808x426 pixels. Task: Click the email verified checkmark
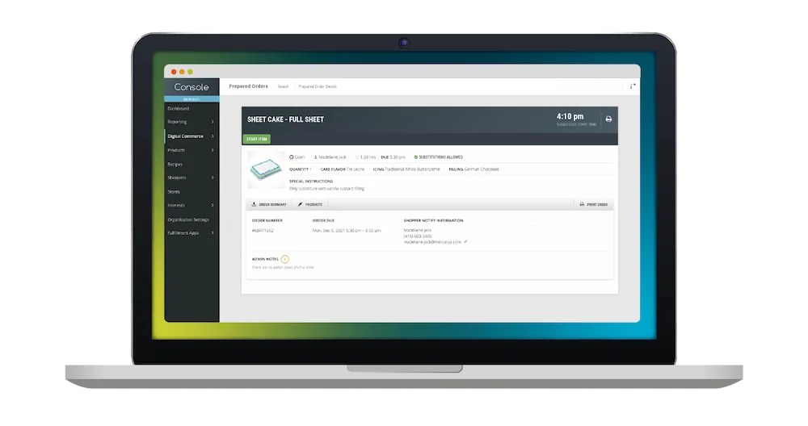pos(465,241)
